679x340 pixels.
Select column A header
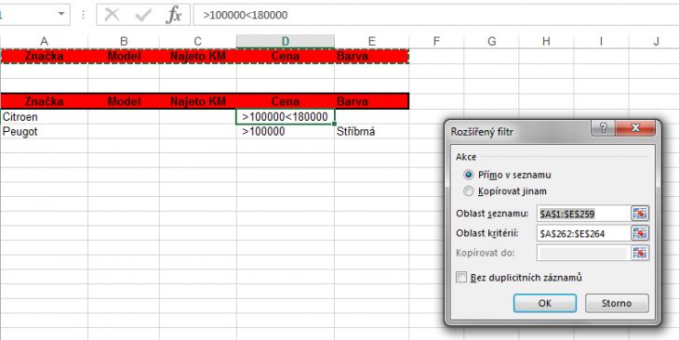point(44,41)
